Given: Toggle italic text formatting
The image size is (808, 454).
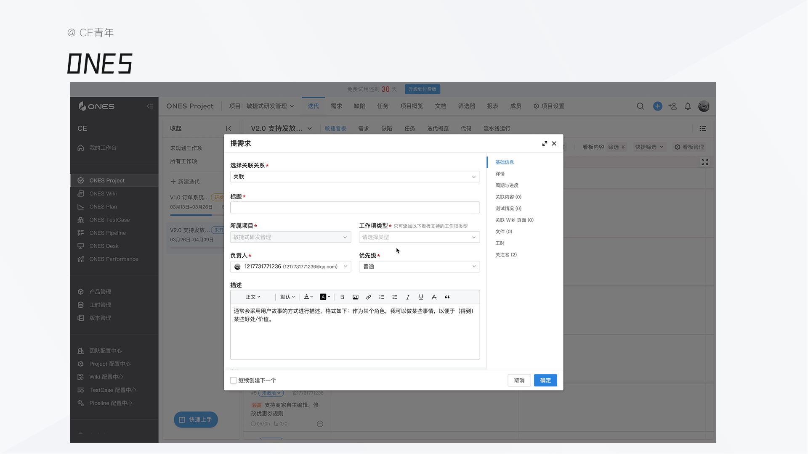Looking at the screenshot, I should click(x=407, y=297).
